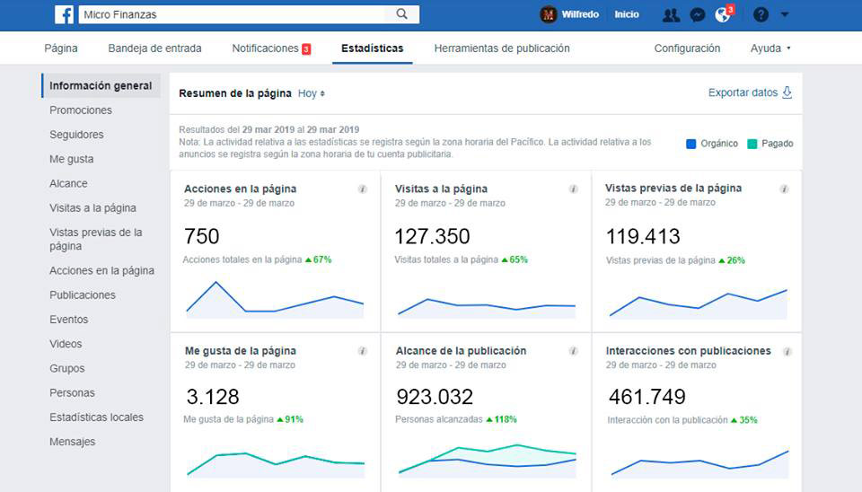
Task: Expand the account menu arrow
Action: 785,15
